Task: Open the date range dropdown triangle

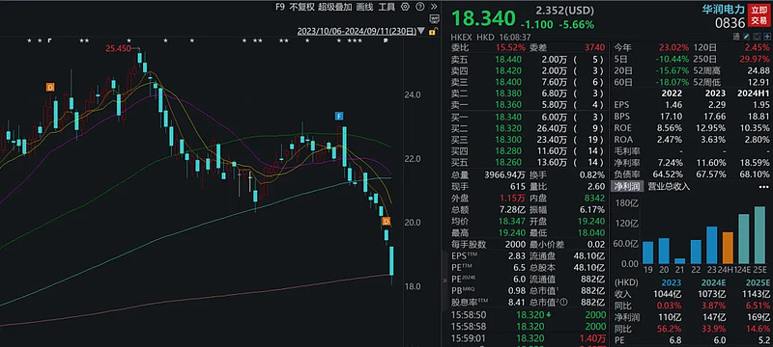Action: coord(420,31)
